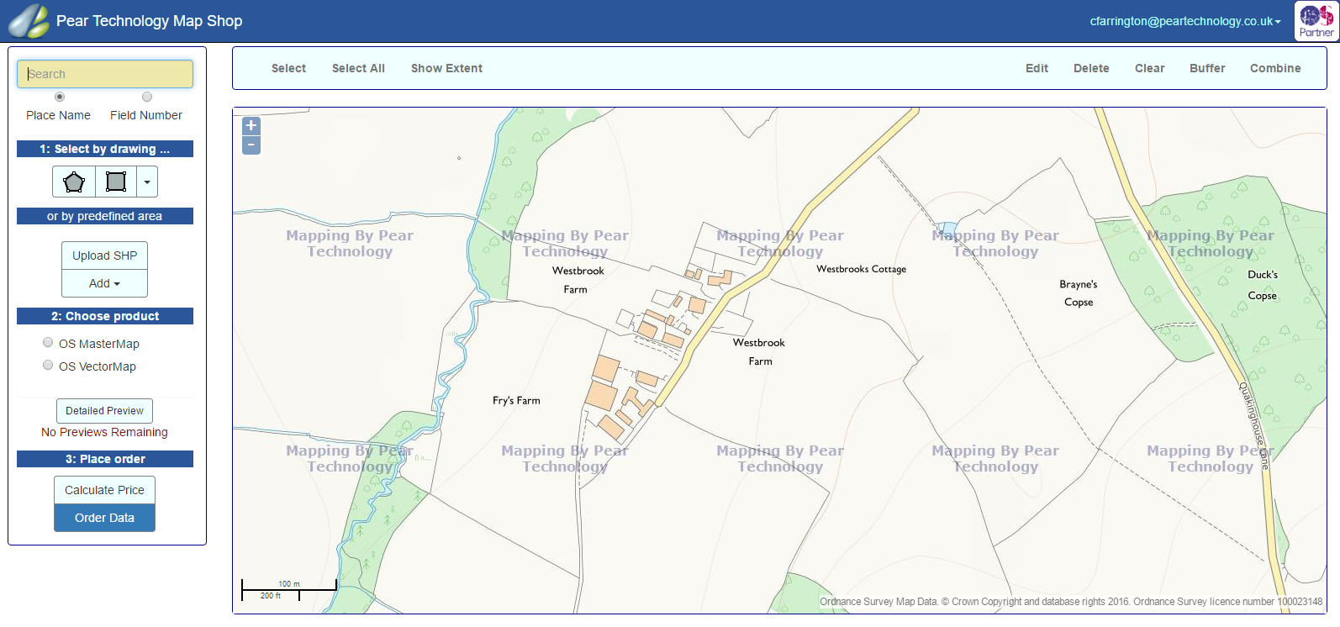The width and height of the screenshot is (1340, 627).
Task: Click the Brayne's Copse map label
Action: 1079,293
